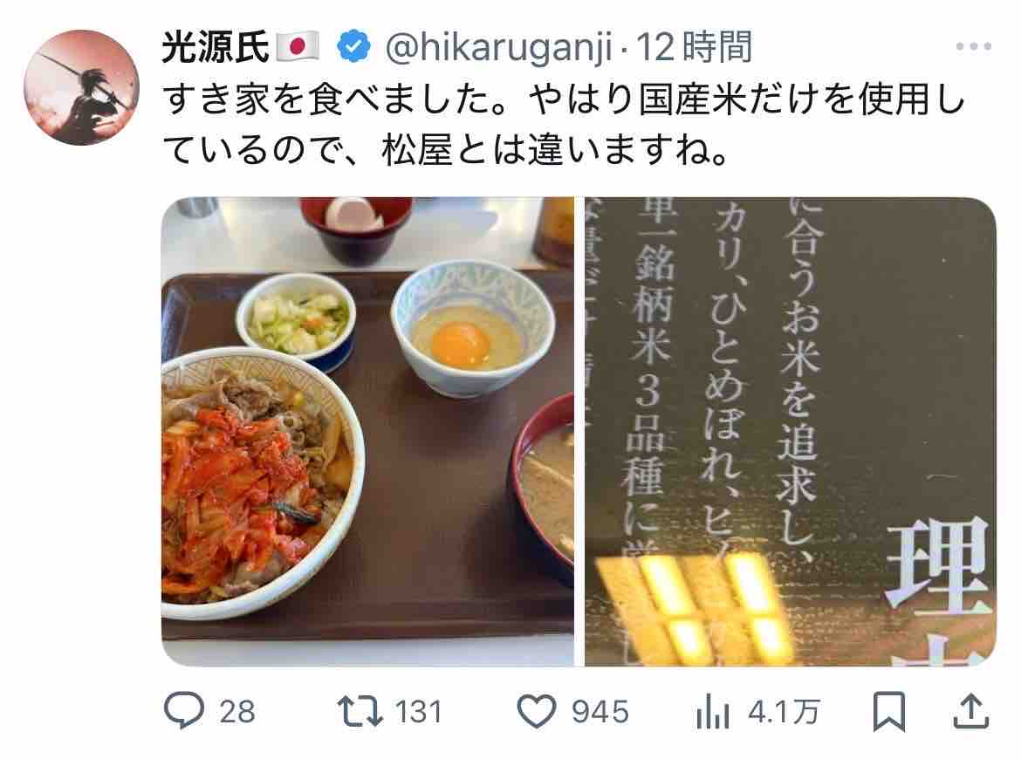Viewport: 1021px width, 759px height.
Task: Like the post with the heart icon
Action: 537,711
